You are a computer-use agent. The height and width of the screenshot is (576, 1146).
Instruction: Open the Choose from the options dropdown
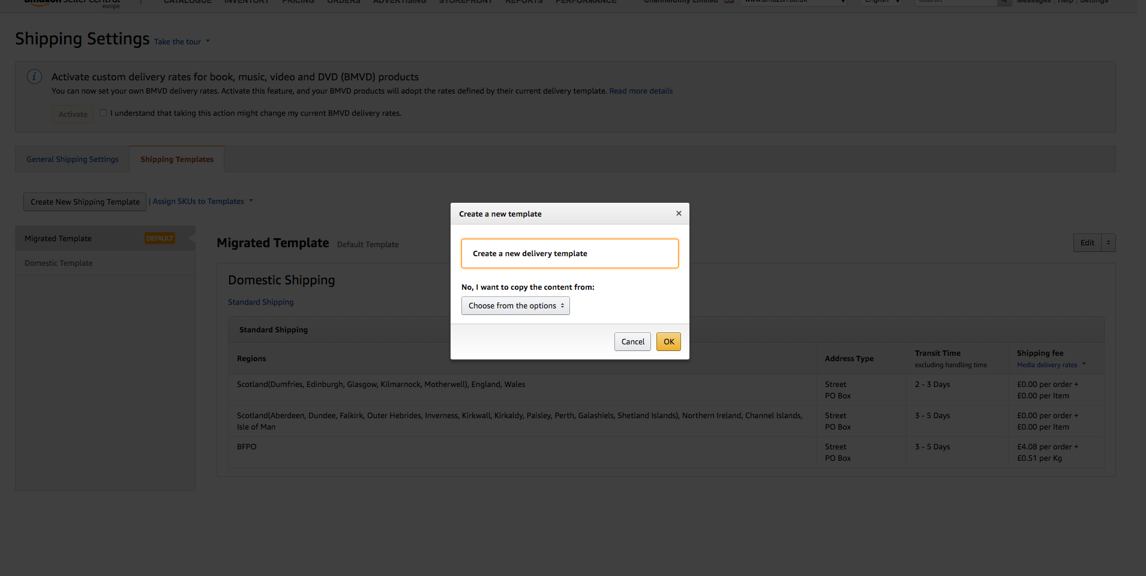coord(515,305)
